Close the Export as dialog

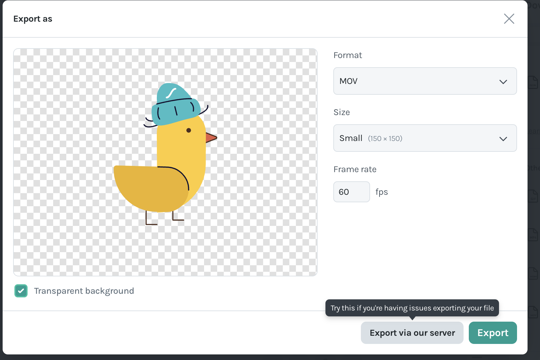(x=509, y=19)
